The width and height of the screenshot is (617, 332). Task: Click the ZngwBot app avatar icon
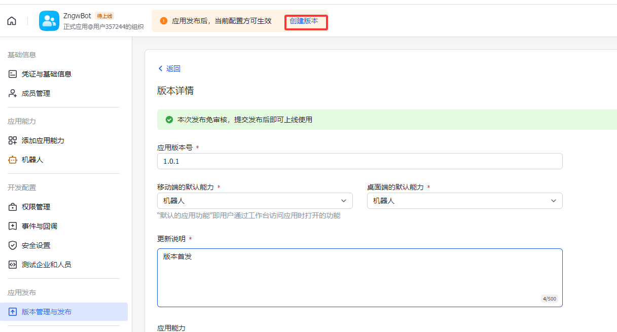[49, 21]
